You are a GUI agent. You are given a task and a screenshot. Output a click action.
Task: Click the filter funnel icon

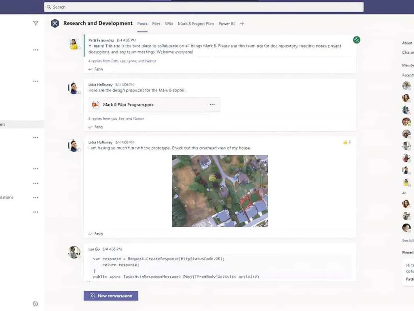(x=36, y=23)
